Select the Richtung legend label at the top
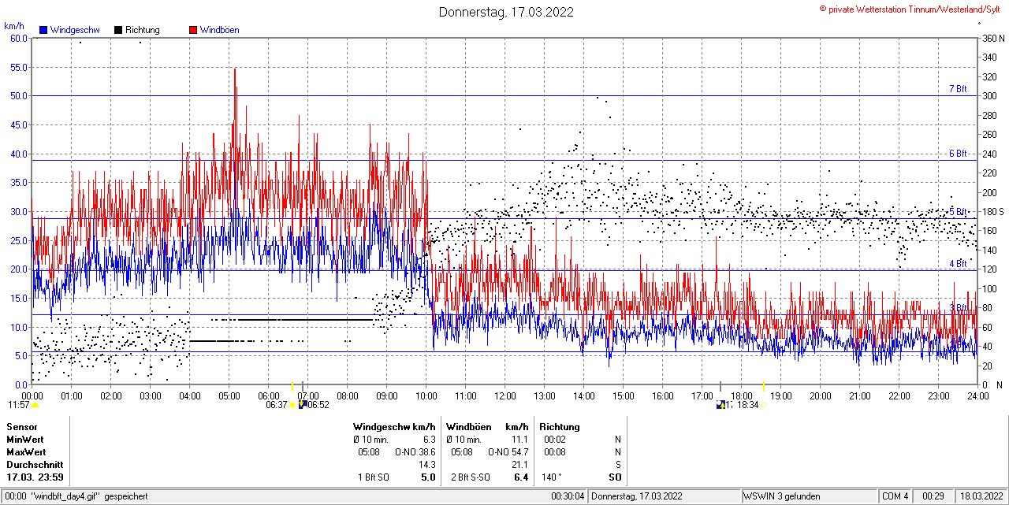Image resolution: width=1009 pixels, height=505 pixels. click(143, 30)
